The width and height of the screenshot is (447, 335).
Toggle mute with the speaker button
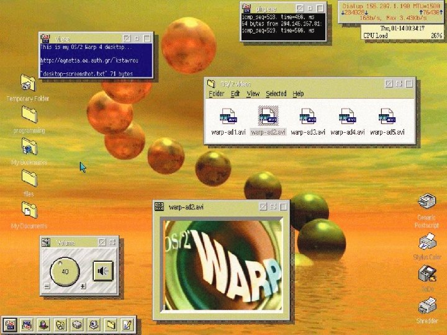click(x=103, y=271)
